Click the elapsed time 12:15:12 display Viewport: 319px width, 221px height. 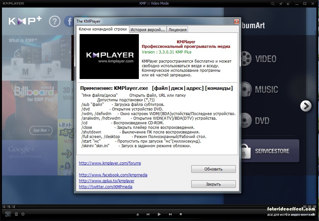pos(9,207)
